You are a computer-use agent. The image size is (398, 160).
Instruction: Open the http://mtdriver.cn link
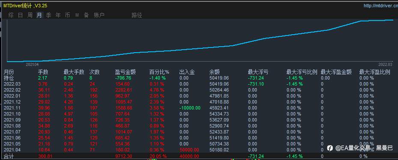(x=380, y=5)
